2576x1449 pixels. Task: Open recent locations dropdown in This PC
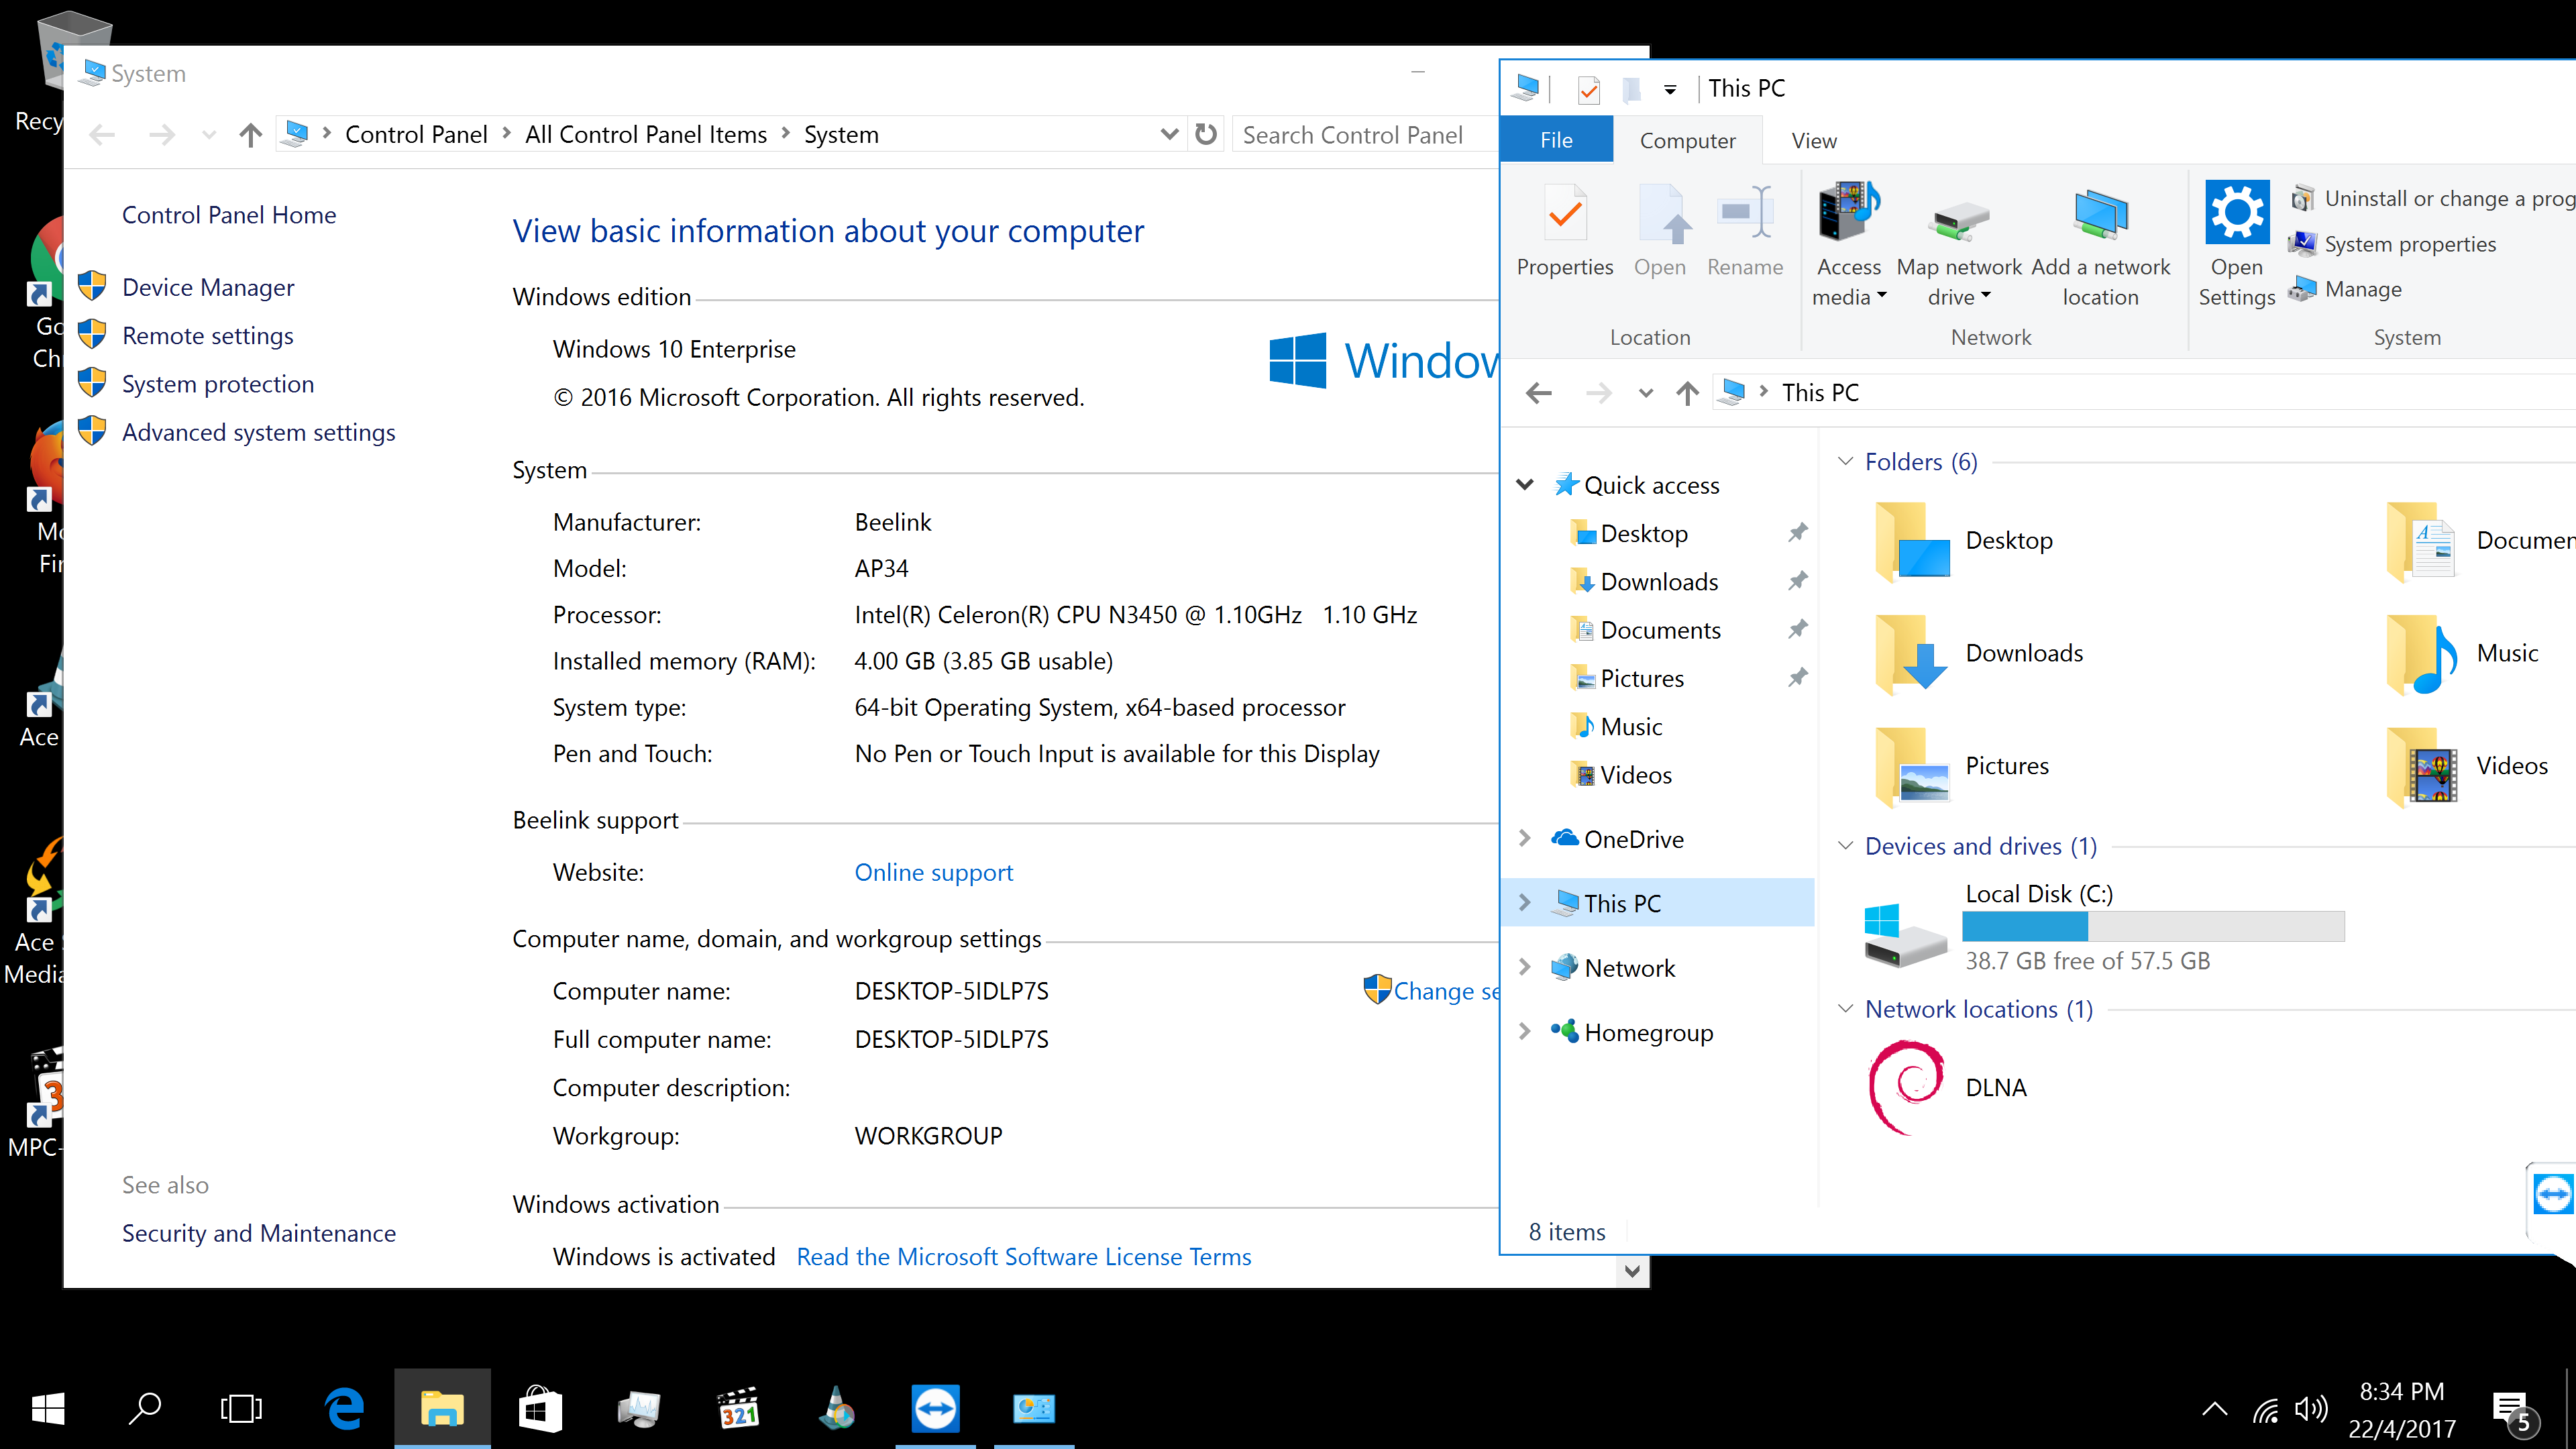(1645, 393)
